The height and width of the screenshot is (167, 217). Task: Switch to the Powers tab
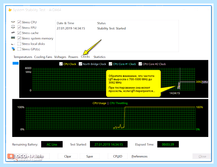pyautogui.click(x=73, y=57)
